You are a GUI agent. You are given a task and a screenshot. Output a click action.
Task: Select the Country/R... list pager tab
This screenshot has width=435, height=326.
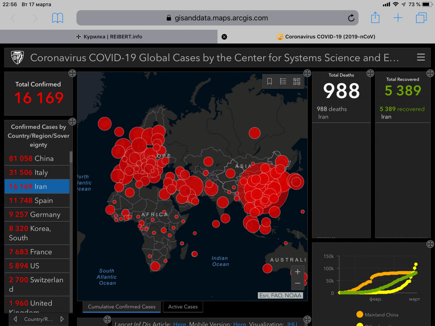[38, 319]
